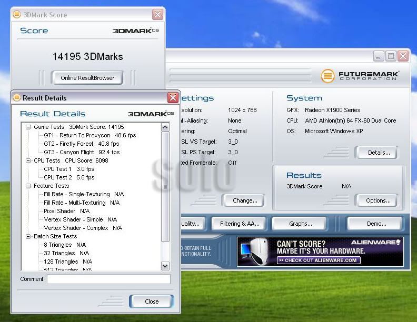417x322 pixels.
Task: Click the Feature Tests label
Action: tap(51, 186)
